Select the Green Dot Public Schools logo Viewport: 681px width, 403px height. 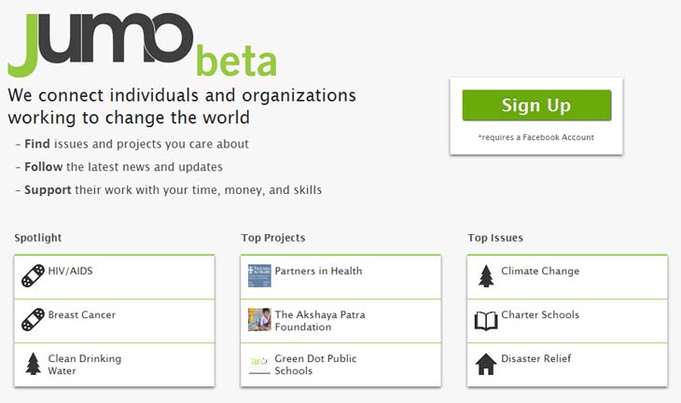[259, 364]
